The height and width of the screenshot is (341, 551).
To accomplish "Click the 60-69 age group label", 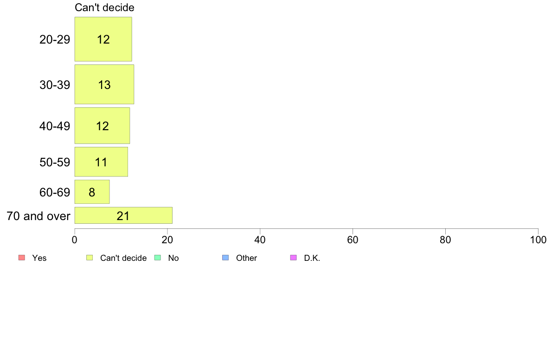I will pyautogui.click(x=55, y=192).
